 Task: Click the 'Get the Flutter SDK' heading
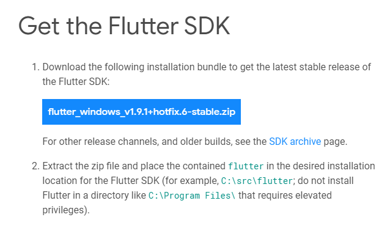tap(124, 26)
